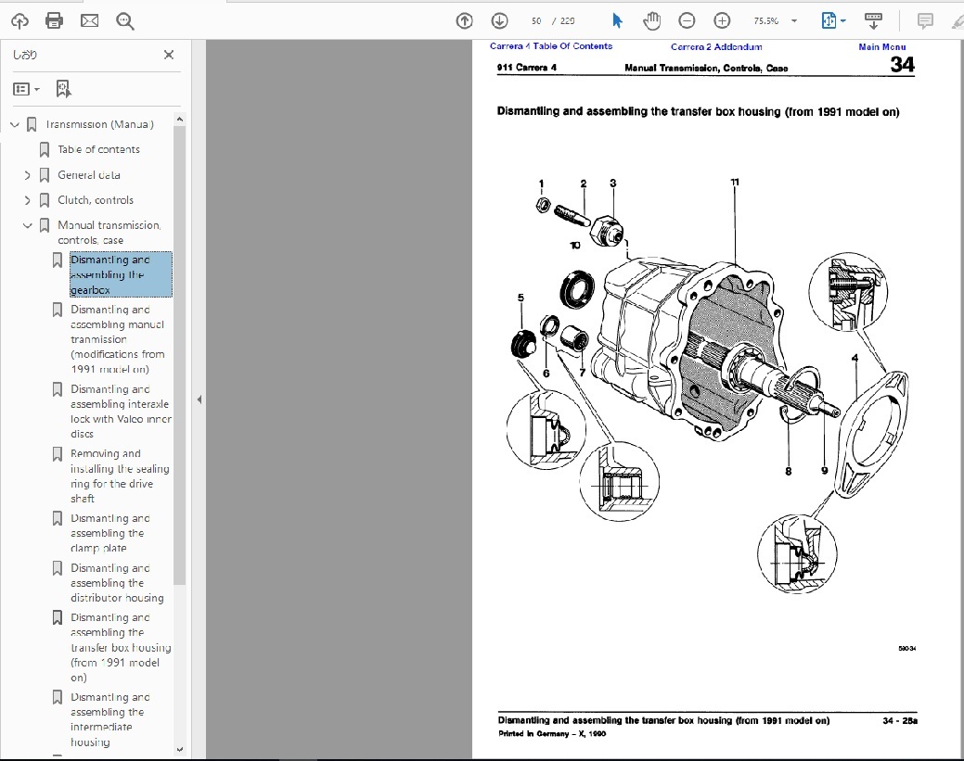
Task: Click the read mode keyboard-arrow icon
Action: (x=873, y=21)
